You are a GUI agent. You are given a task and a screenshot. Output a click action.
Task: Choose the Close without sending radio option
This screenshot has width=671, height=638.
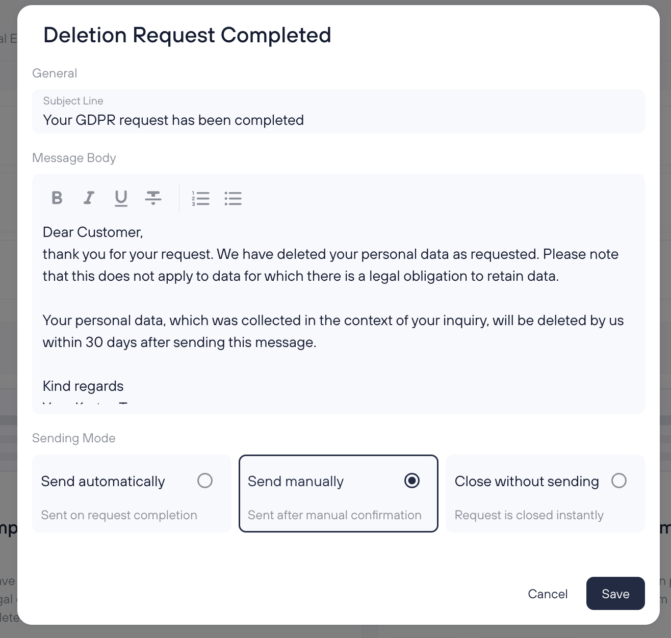pyautogui.click(x=618, y=481)
